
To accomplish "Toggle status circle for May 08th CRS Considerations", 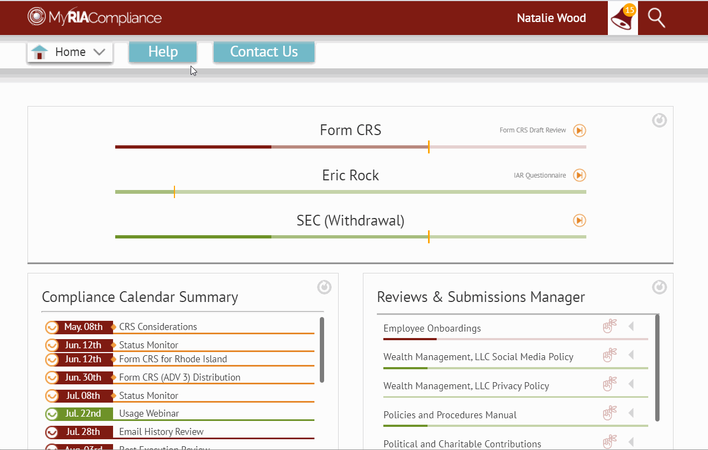I will pyautogui.click(x=52, y=327).
